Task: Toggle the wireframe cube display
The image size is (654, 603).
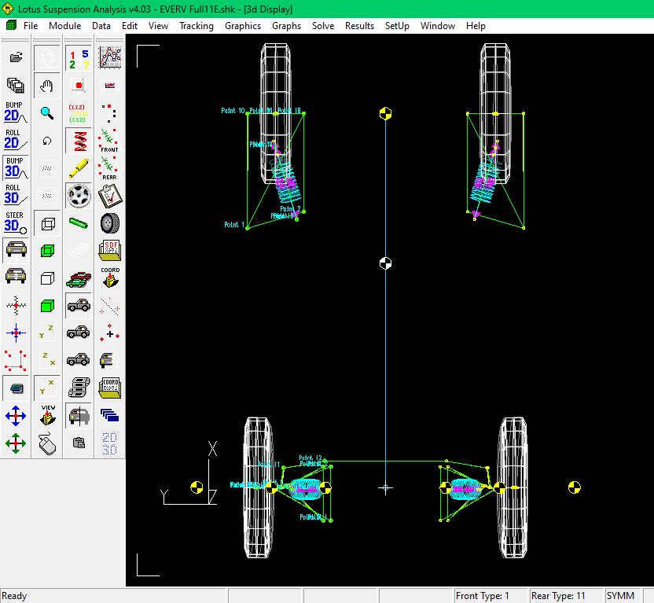Action: coord(47,224)
